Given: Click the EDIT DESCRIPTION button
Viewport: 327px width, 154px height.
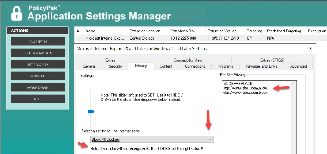Looking at the screenshot, I should (38, 53).
